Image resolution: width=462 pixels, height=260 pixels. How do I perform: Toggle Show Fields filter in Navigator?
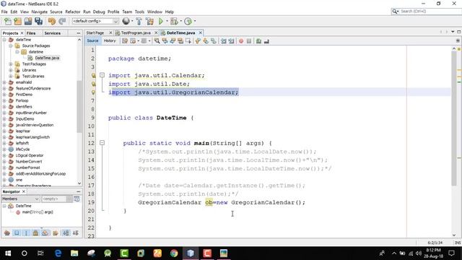[17, 233]
